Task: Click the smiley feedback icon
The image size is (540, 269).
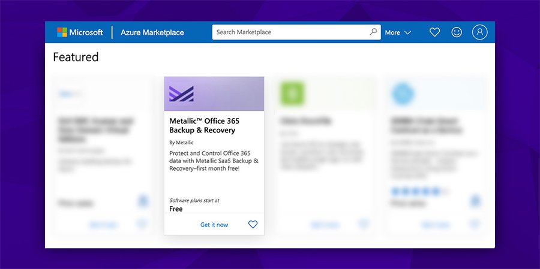Action: click(x=457, y=32)
